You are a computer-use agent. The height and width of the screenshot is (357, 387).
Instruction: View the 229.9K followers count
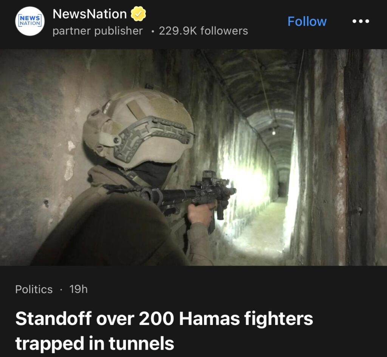[x=203, y=31]
